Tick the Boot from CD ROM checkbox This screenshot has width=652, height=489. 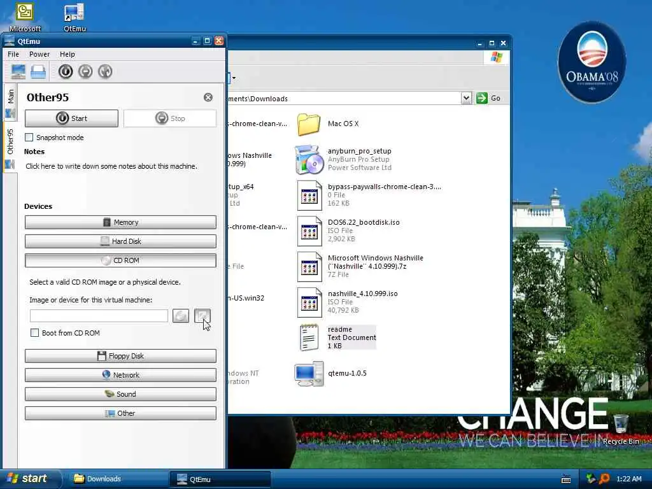(34, 332)
